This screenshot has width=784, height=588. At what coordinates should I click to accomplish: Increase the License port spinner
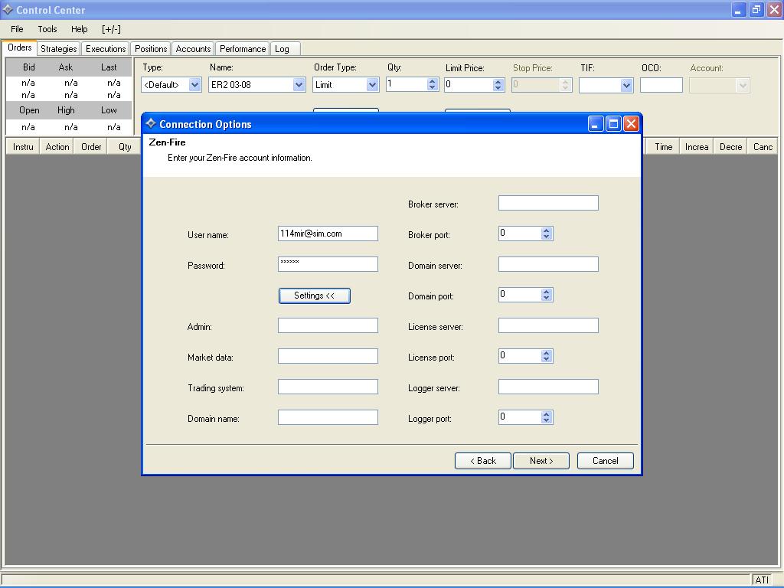(546, 353)
